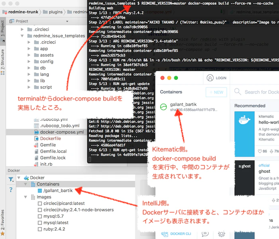Click the green window button in Kitematic

click(x=176, y=78)
